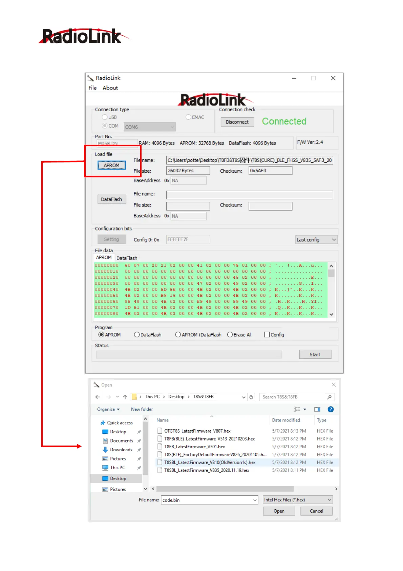Click file icon of T8SBL_LatestFirmware_V835_2020.11.19.hex
The height and width of the screenshot is (571, 403).
160,470
